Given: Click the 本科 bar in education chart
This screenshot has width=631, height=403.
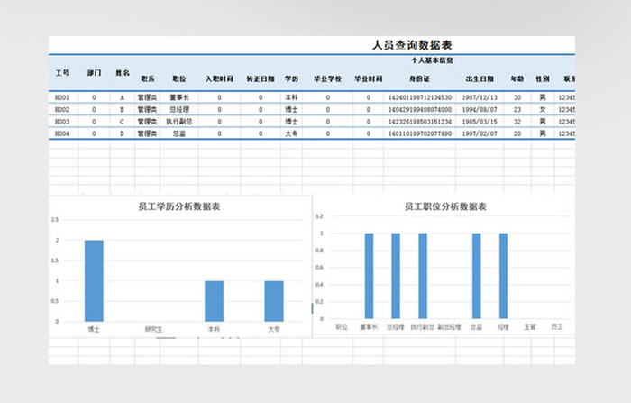Looking at the screenshot, I should tap(215, 301).
